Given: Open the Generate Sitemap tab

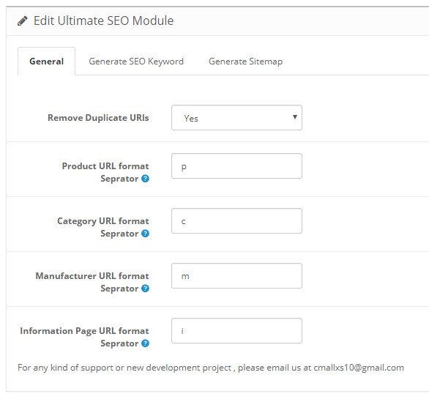Looking at the screenshot, I should tap(246, 62).
